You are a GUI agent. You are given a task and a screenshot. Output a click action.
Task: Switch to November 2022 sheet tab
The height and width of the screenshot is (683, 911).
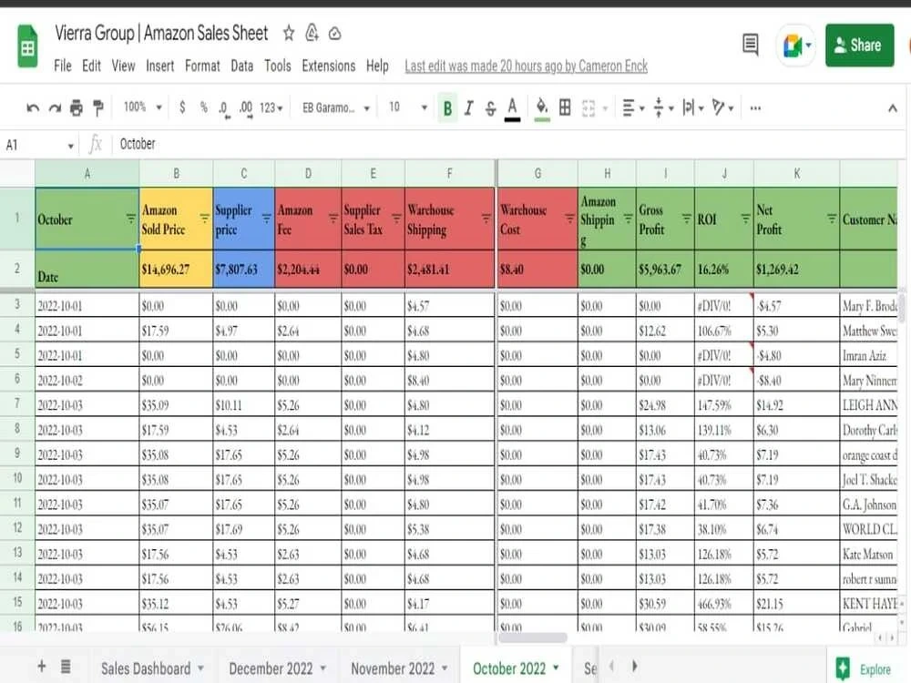[399, 668]
